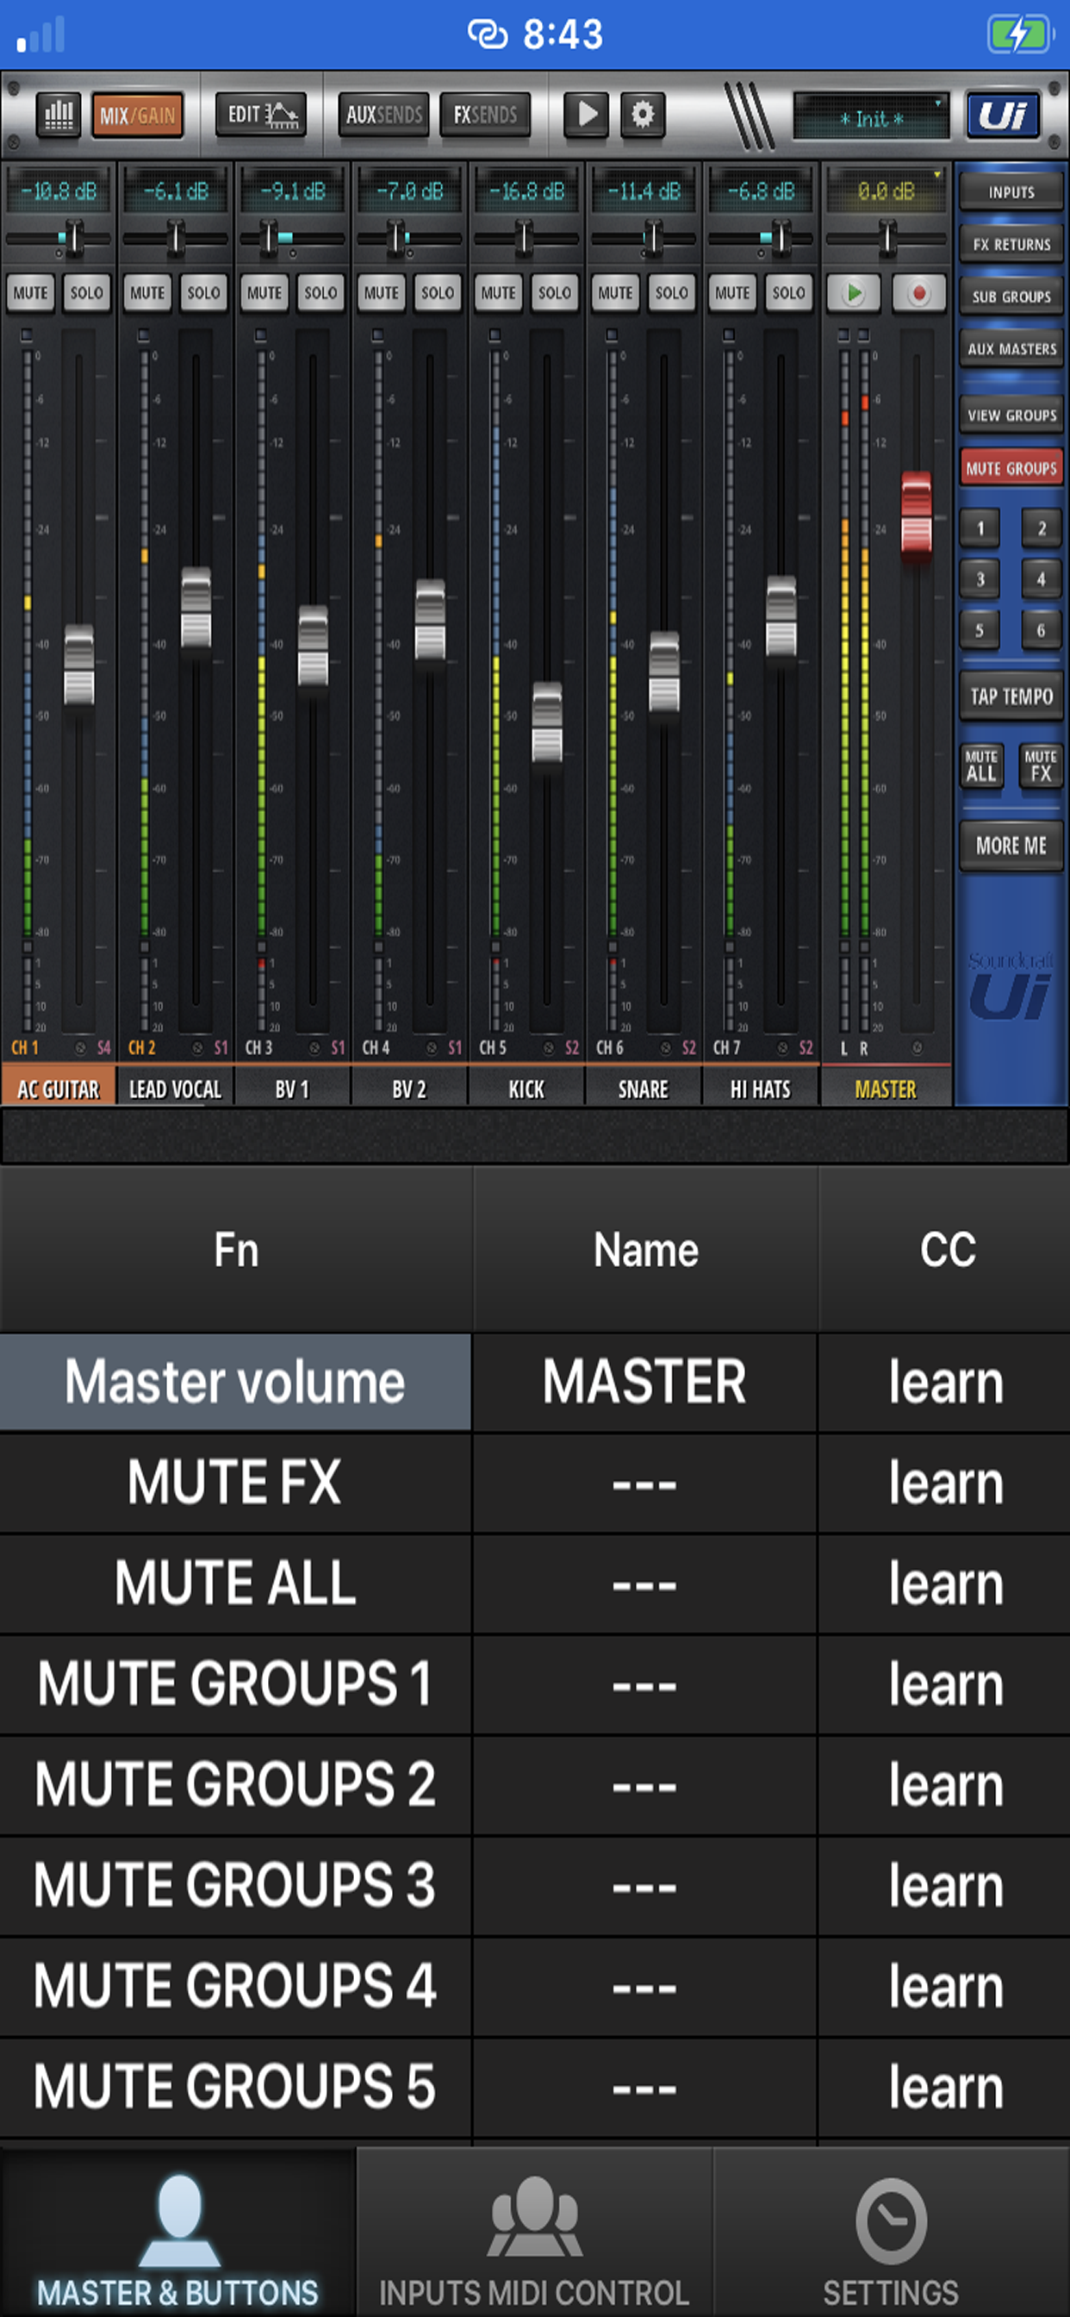
Task: Open SETTINGS tab
Action: click(x=891, y=2233)
